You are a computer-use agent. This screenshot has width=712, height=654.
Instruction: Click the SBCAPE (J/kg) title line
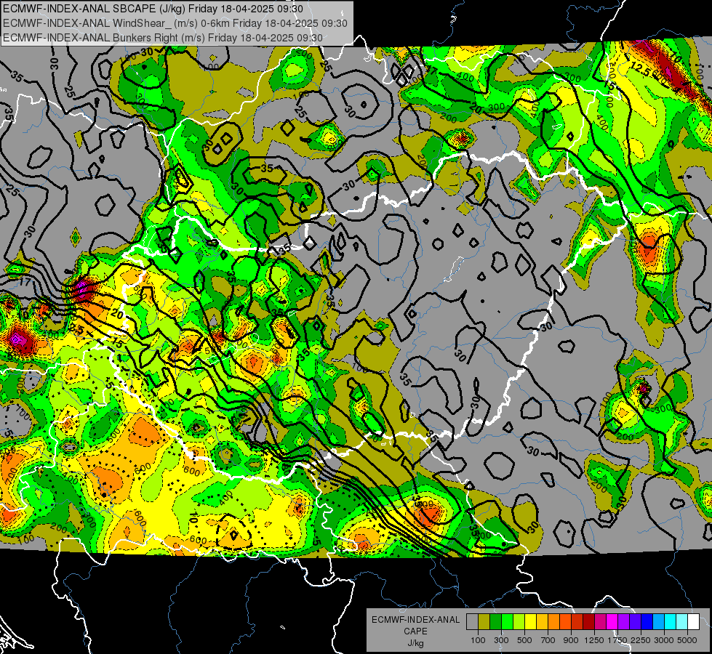[153, 9]
